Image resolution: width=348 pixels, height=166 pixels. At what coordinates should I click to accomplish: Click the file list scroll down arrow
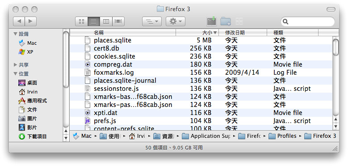click(336, 126)
